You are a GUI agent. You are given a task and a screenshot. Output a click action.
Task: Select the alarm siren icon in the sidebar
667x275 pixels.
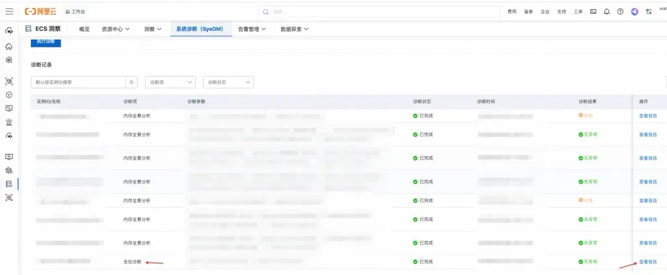(x=9, y=122)
